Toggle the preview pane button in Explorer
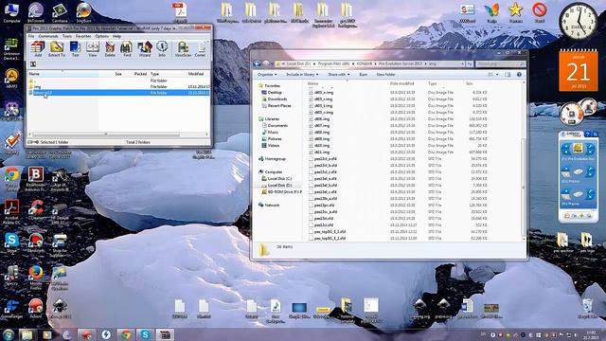This screenshot has width=606, height=341. pos(508,74)
